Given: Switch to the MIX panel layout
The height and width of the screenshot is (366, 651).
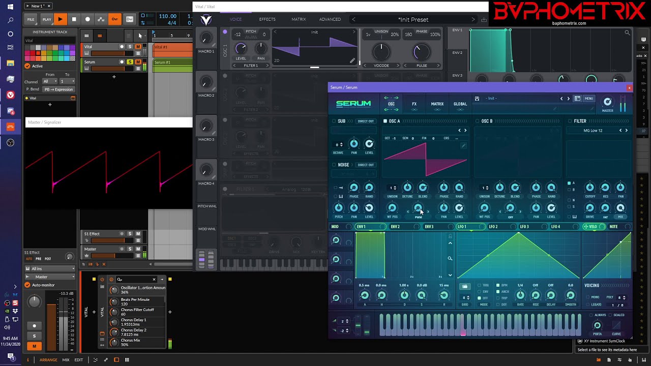Looking at the screenshot, I should pyautogui.click(x=66, y=360).
